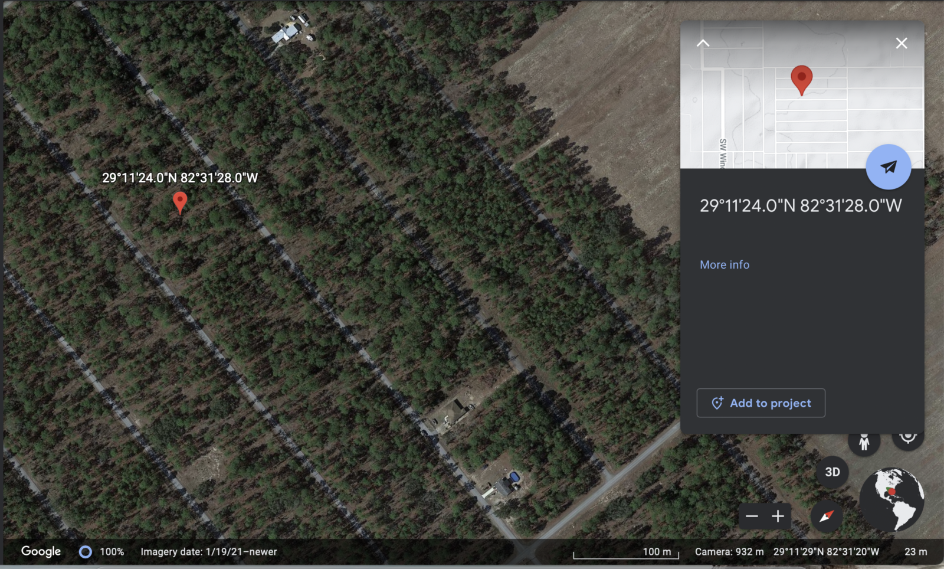Click the 100 m scale bar

click(x=626, y=552)
